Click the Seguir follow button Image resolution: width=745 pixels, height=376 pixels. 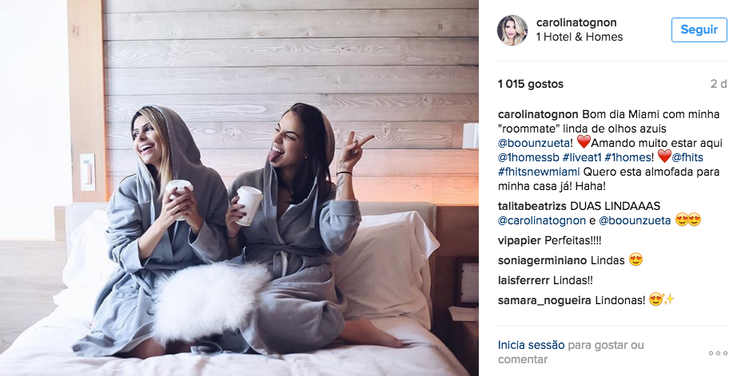point(699,30)
